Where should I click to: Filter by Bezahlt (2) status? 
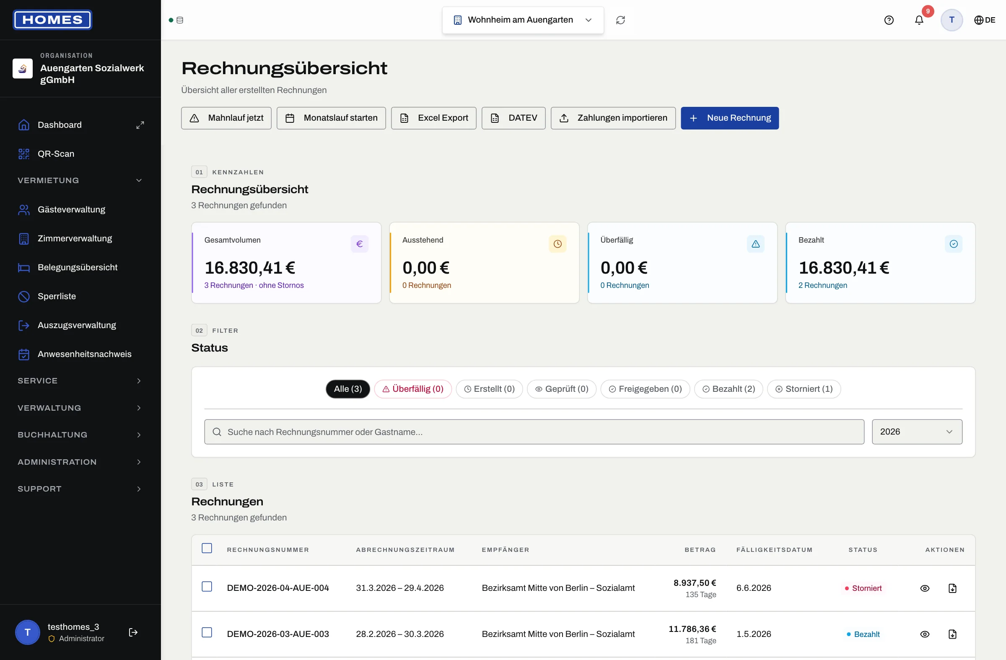coord(728,389)
